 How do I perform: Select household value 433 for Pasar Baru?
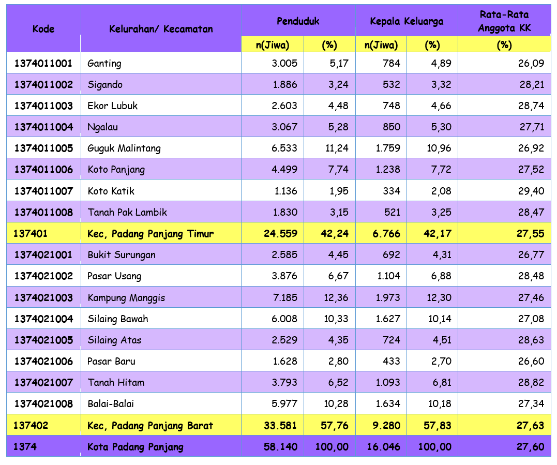tap(392, 362)
